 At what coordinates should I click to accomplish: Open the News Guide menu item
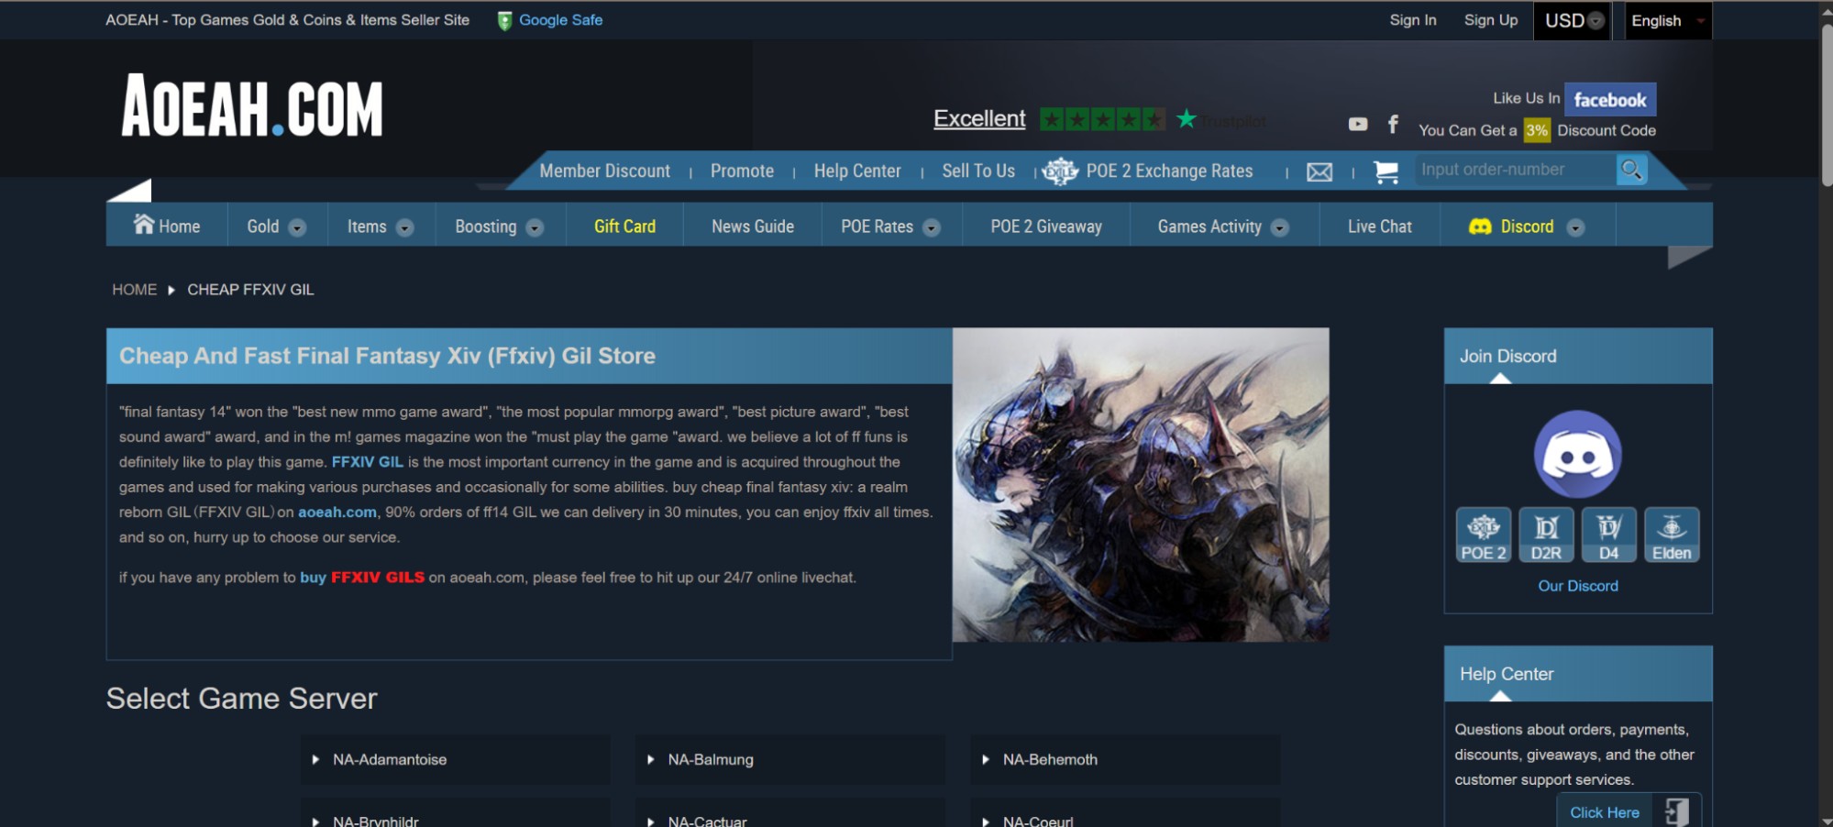pos(752,226)
